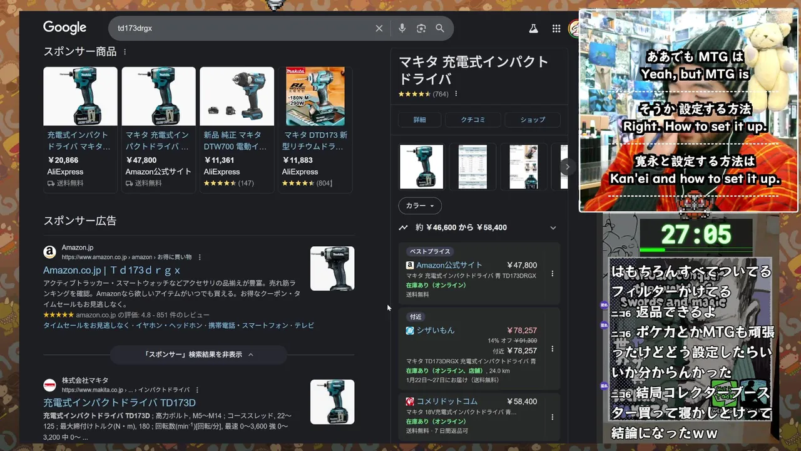Open ¥47,800 Amazon公式サイト product card

(158, 128)
